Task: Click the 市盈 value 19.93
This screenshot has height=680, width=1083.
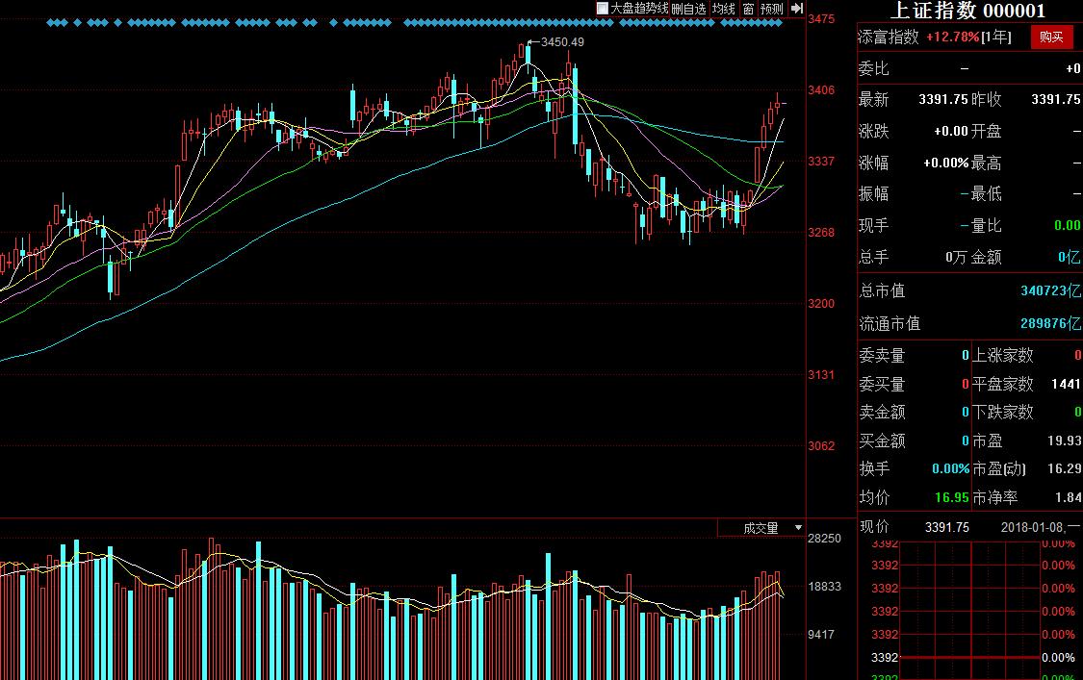Action: [x=1064, y=441]
